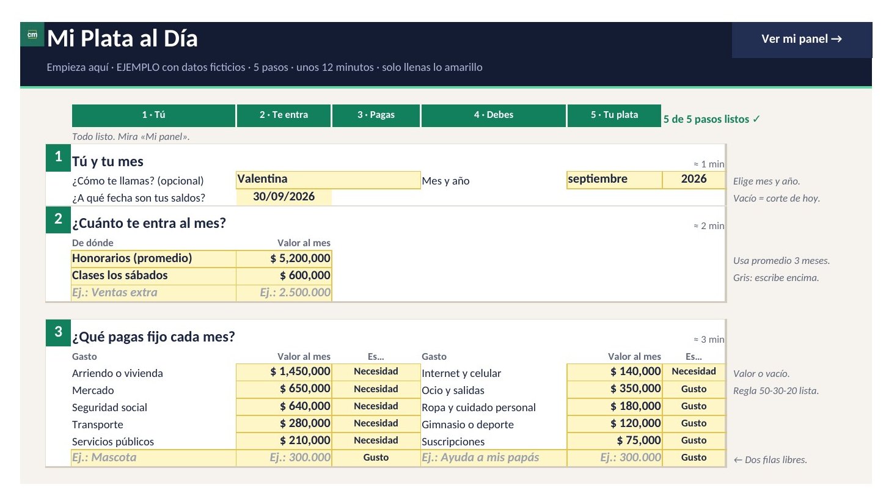Open "Ver mi panel" button
This screenshot has width=886, height=504.
tap(802, 39)
